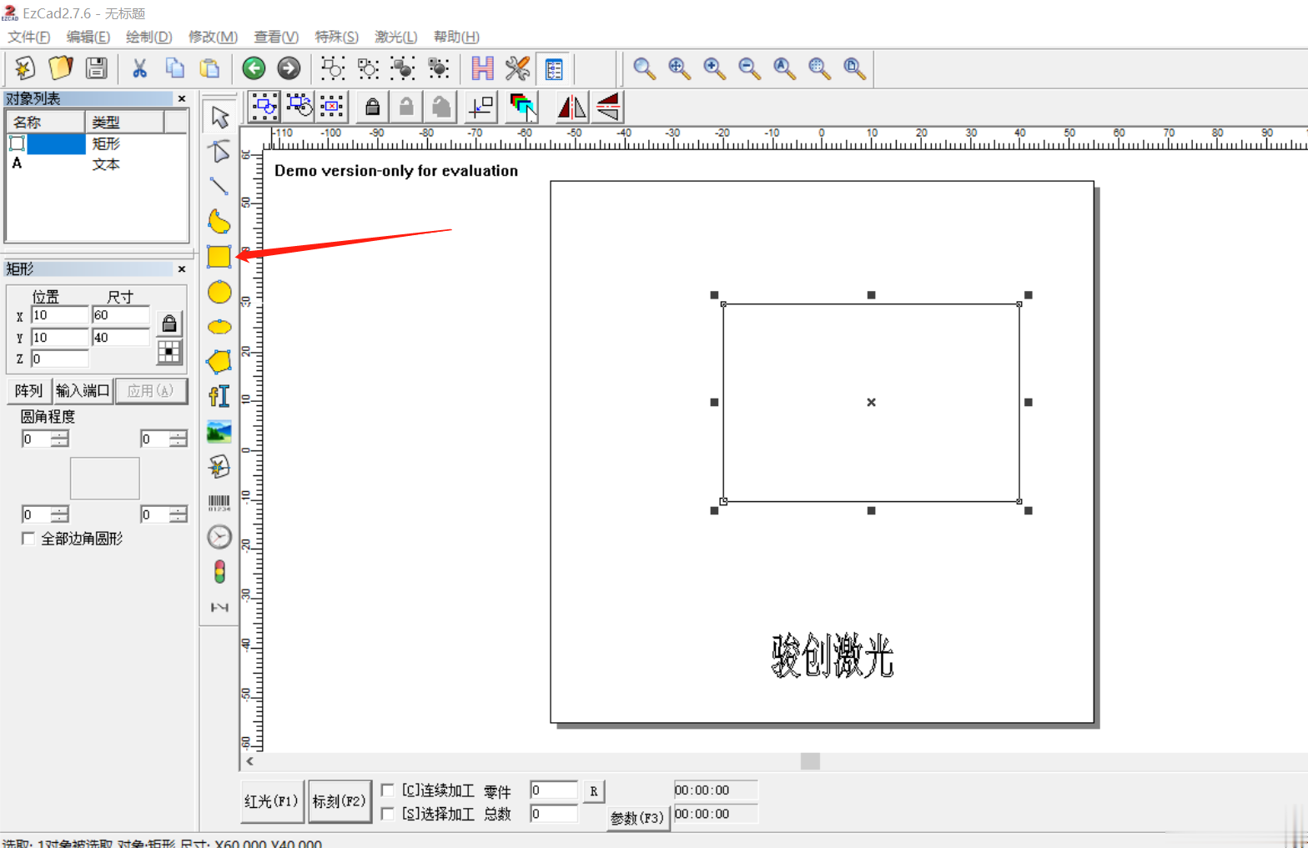Lock the selected object with the black padlock
The image size is (1308, 848).
(x=372, y=107)
